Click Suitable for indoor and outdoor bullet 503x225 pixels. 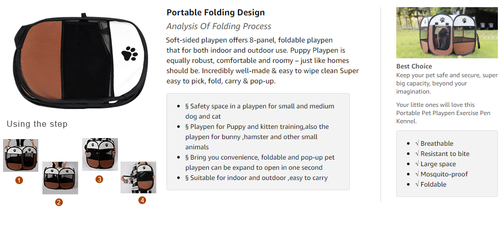pos(256,178)
